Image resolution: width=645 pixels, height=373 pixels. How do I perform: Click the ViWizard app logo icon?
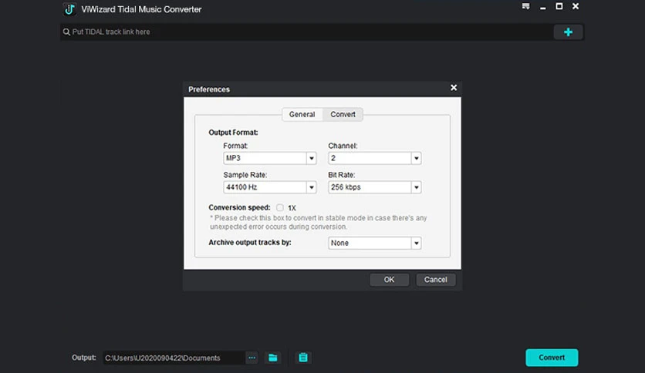coord(69,9)
